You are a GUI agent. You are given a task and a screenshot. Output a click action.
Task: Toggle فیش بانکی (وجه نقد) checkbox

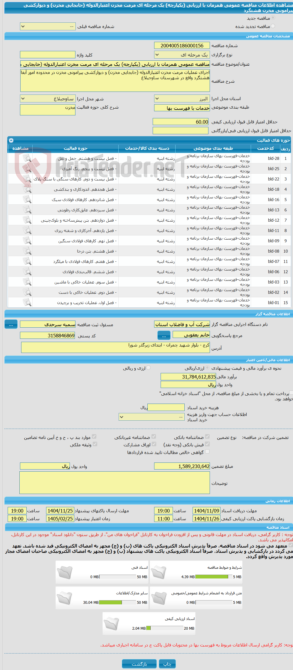click(x=207, y=444)
